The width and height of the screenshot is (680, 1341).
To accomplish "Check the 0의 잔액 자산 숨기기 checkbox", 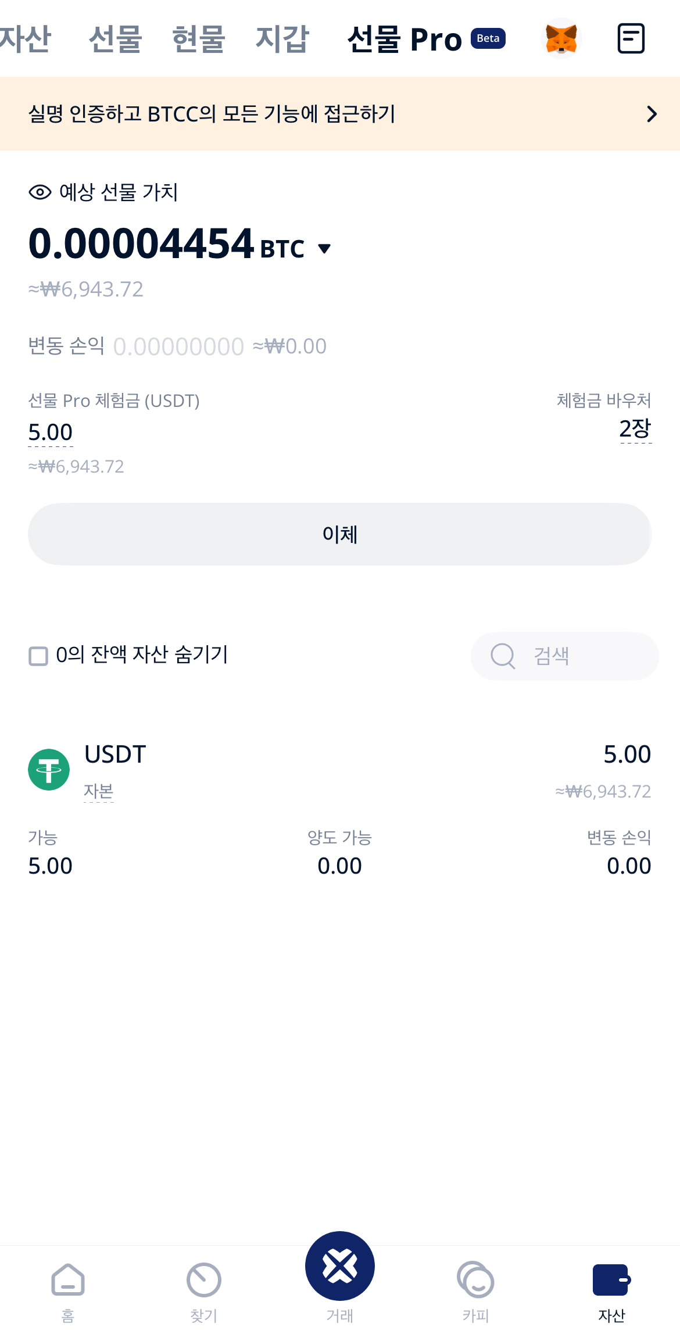I will 38,656.
